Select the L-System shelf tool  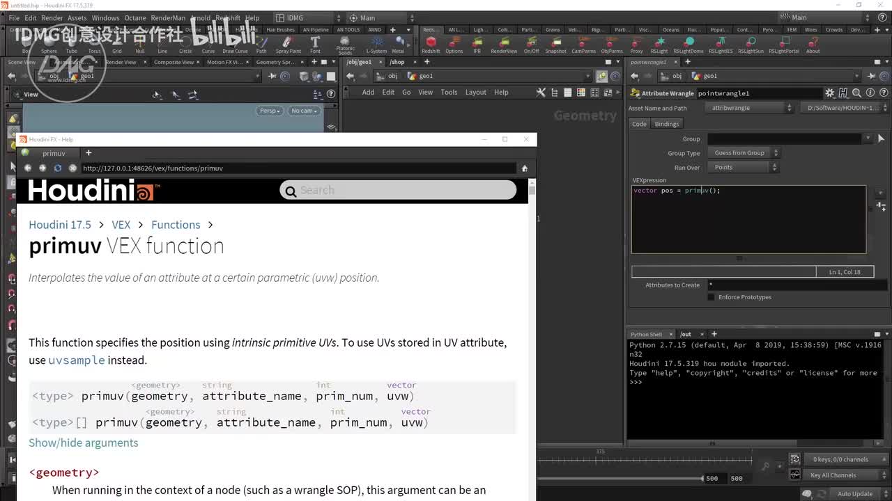pos(376,45)
